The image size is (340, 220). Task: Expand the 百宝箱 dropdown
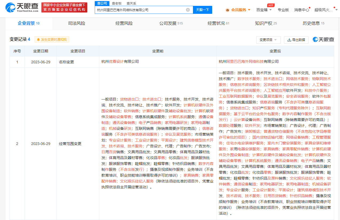264,10
